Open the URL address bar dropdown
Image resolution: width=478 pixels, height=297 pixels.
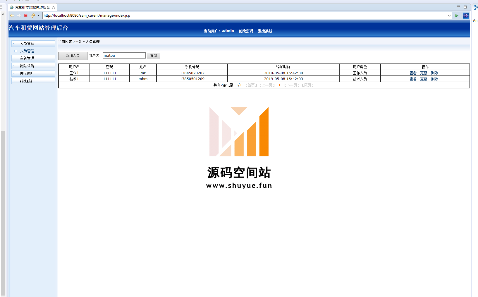(449, 16)
